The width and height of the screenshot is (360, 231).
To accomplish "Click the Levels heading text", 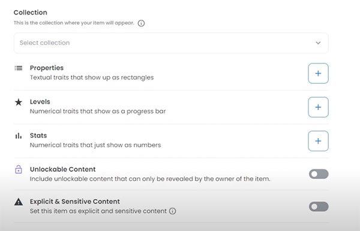I will tap(40, 102).
